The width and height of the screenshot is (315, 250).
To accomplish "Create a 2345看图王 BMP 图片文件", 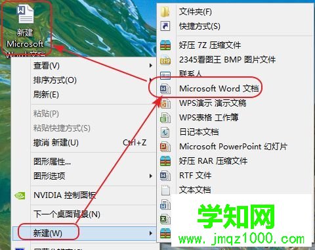I will 235,60.
